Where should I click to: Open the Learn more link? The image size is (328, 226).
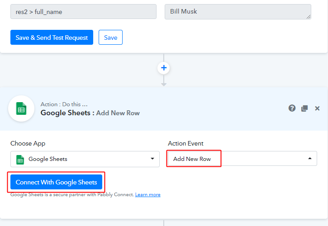[147, 195]
